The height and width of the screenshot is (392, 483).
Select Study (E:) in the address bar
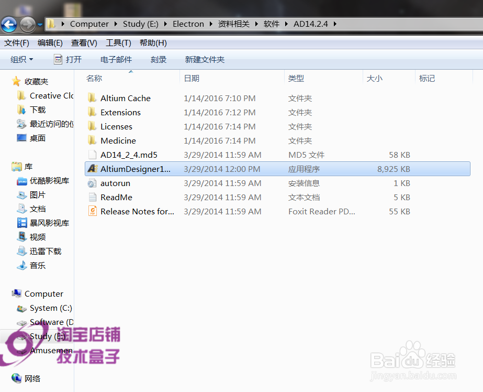140,24
